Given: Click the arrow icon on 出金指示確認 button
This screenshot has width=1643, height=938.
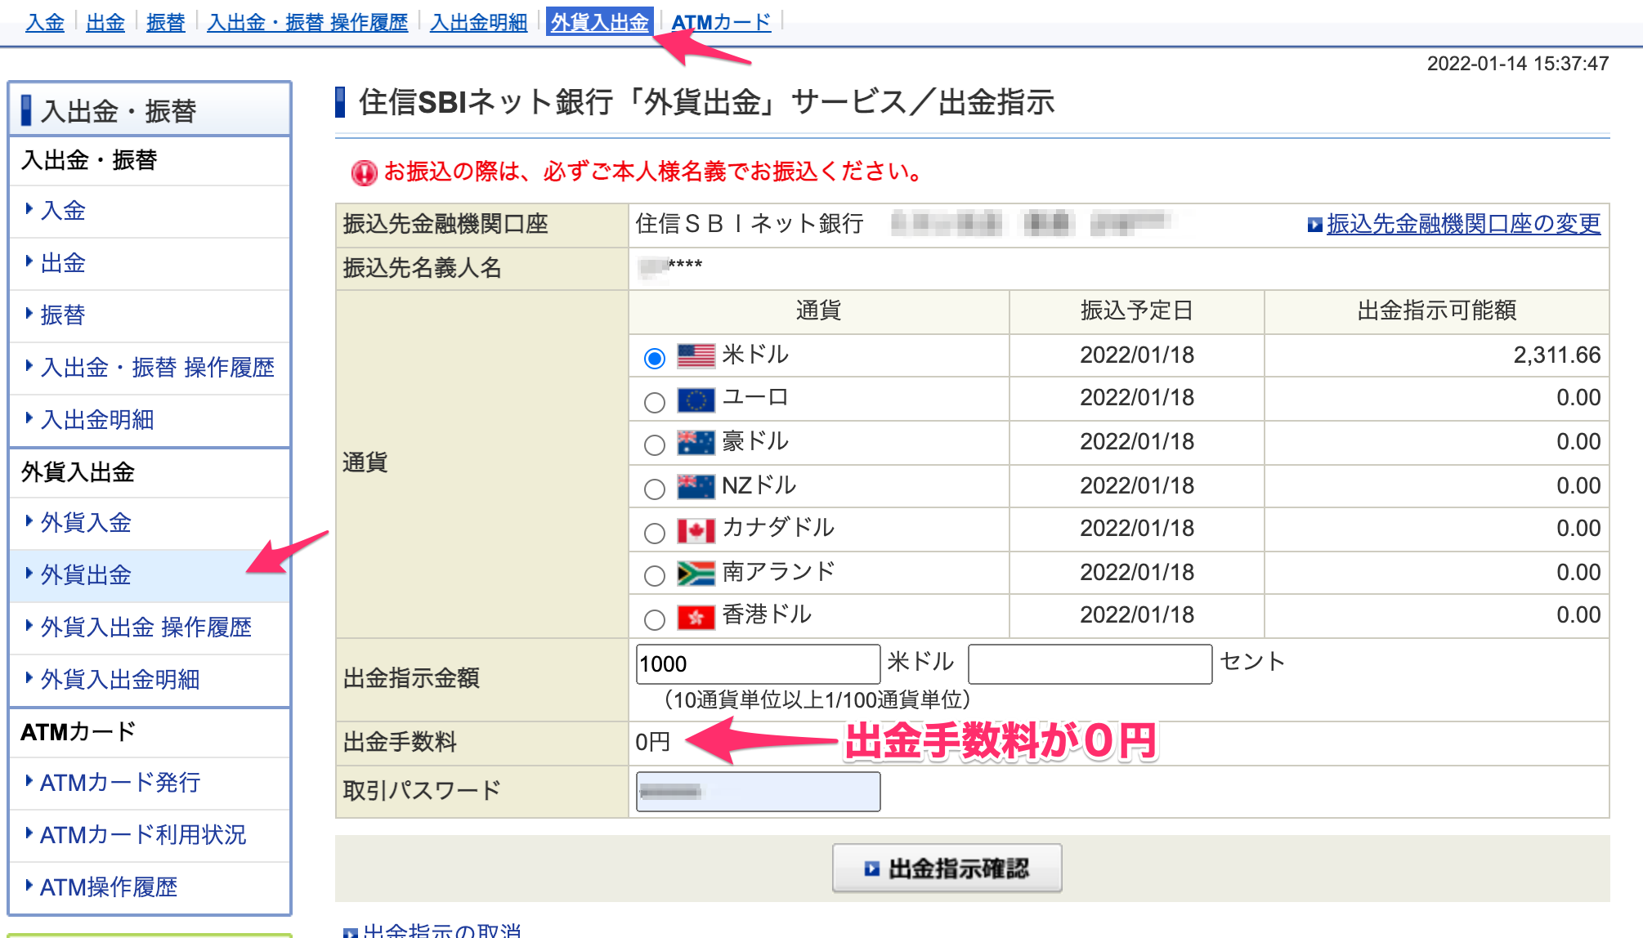Looking at the screenshot, I should coord(872,869).
